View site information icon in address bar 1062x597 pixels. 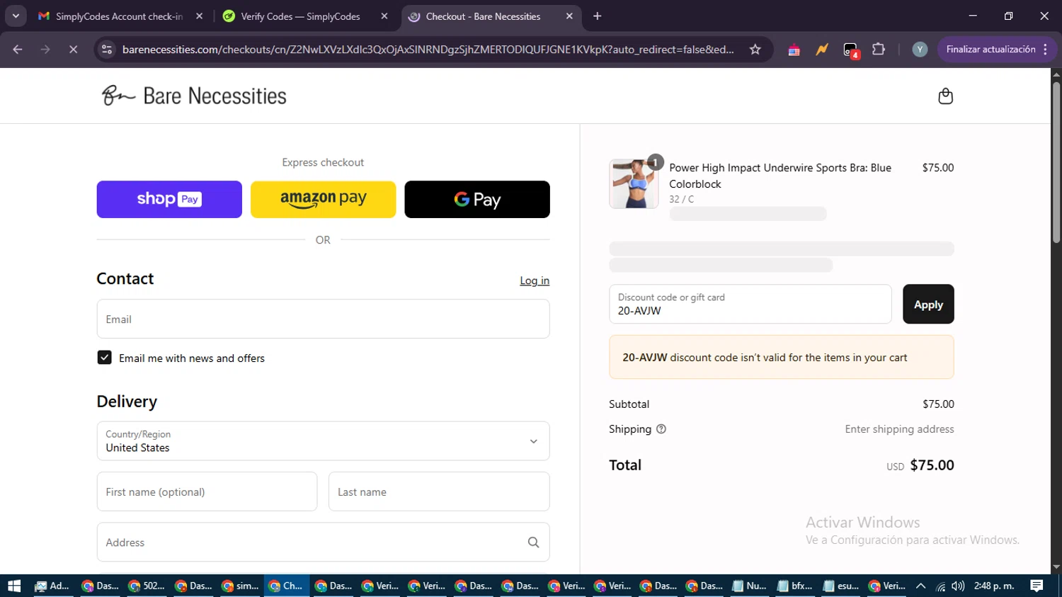pos(107,50)
